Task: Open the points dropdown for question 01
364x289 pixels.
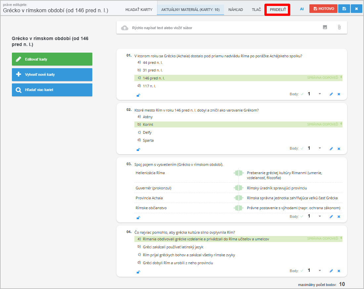Action: click(320, 94)
